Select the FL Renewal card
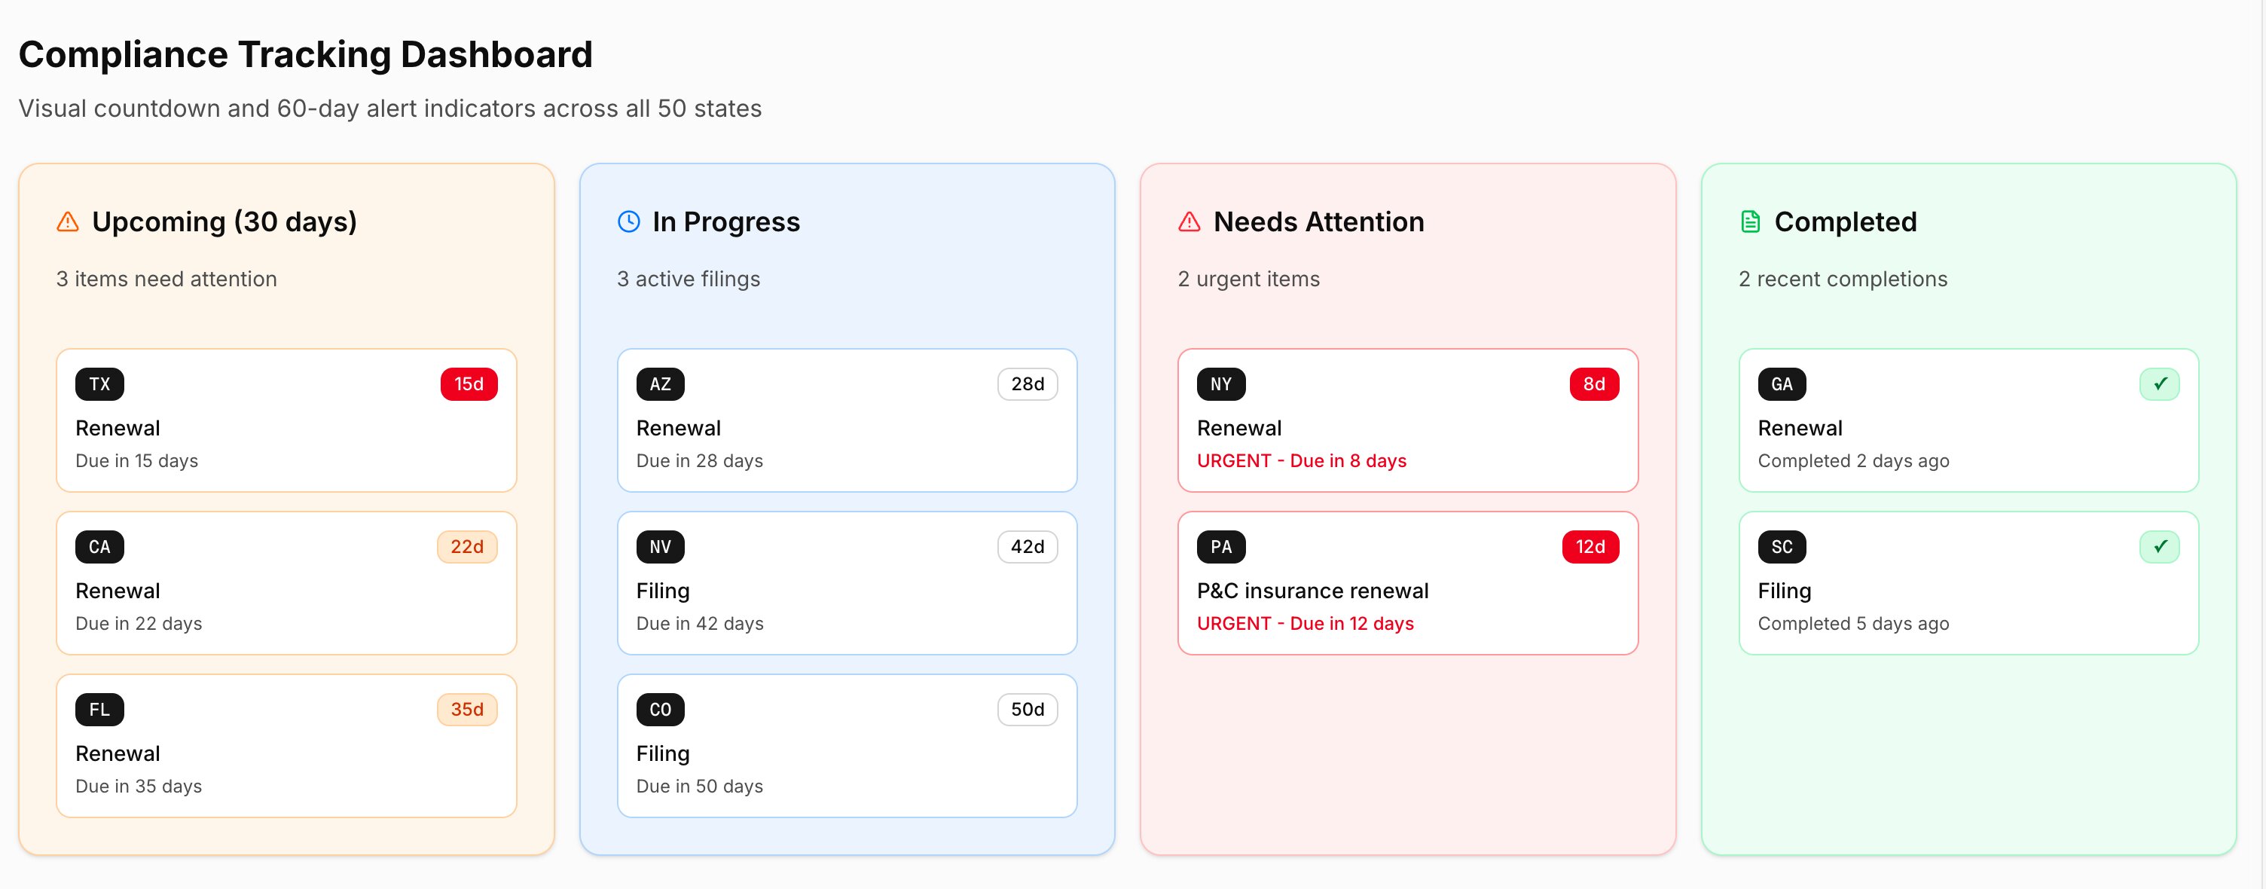Screen dimensions: 2266x889 point(286,746)
